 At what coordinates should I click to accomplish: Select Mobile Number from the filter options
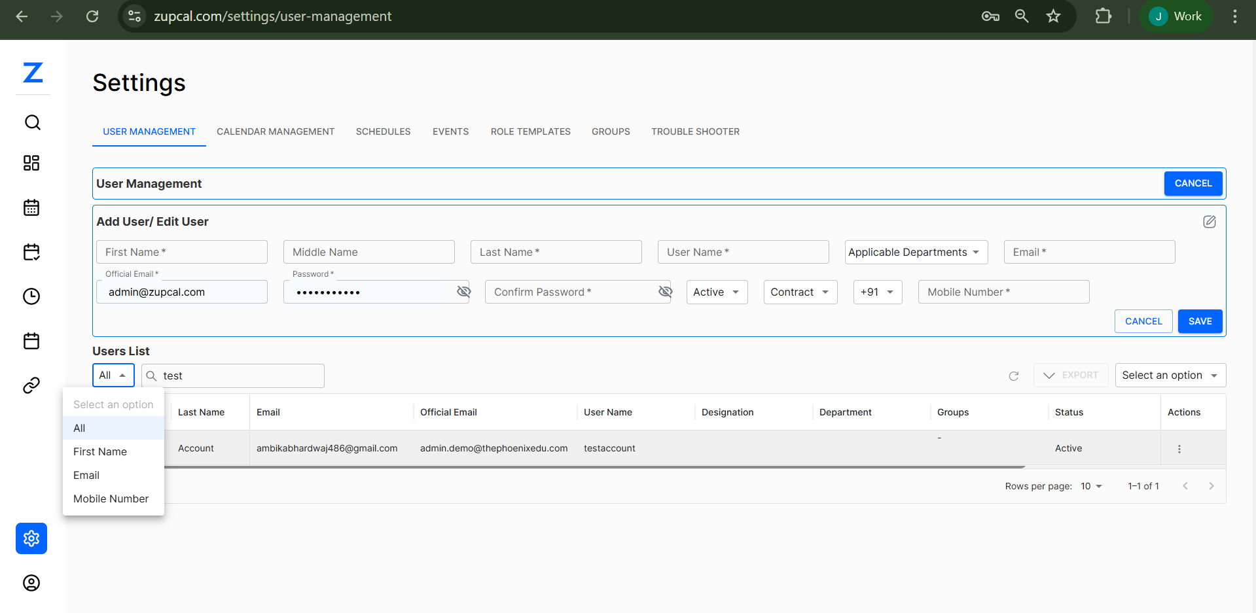coord(110,499)
